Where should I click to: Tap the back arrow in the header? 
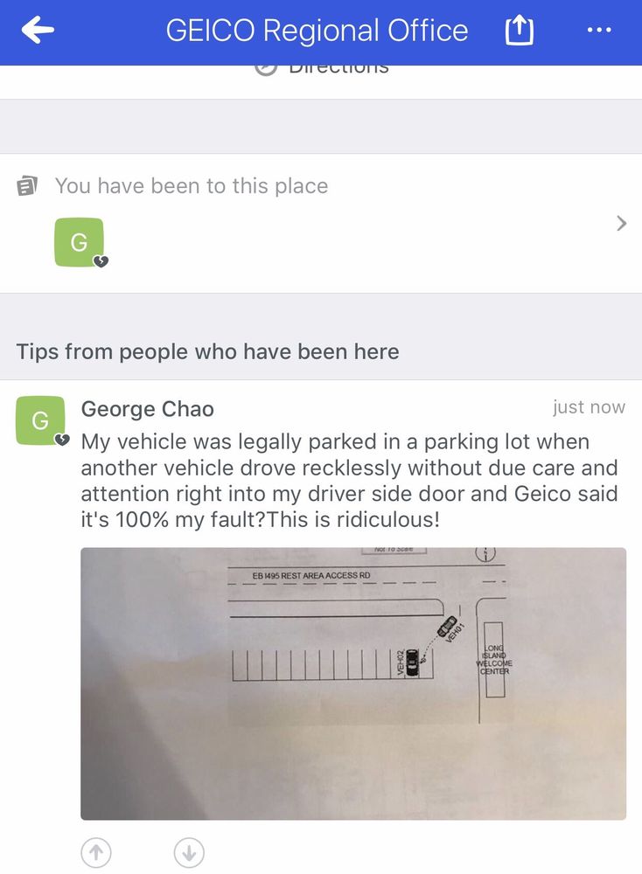point(36,29)
